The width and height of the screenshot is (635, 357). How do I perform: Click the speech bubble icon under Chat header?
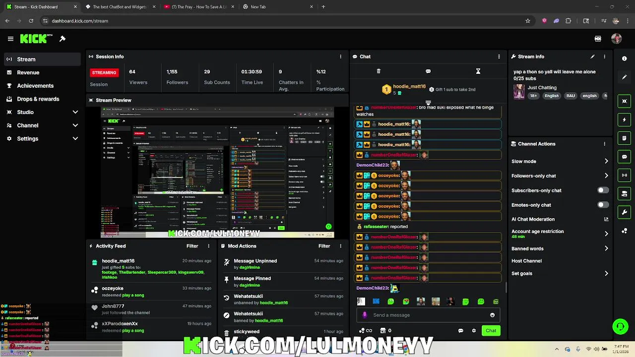pyautogui.click(x=428, y=71)
